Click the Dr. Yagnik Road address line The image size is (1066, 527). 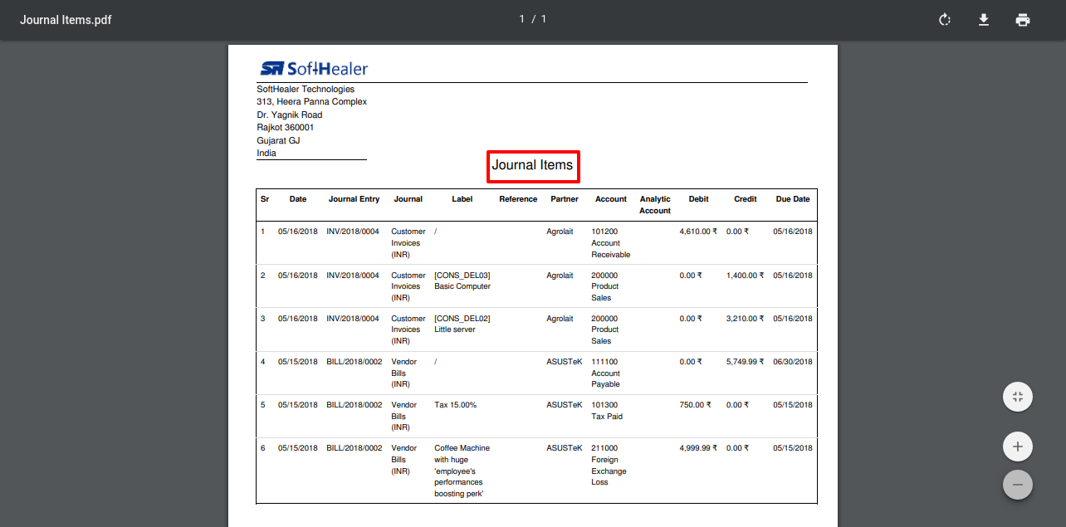[x=290, y=115]
